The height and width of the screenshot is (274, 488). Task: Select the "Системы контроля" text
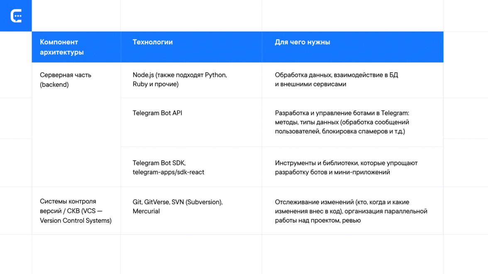tap(68, 202)
